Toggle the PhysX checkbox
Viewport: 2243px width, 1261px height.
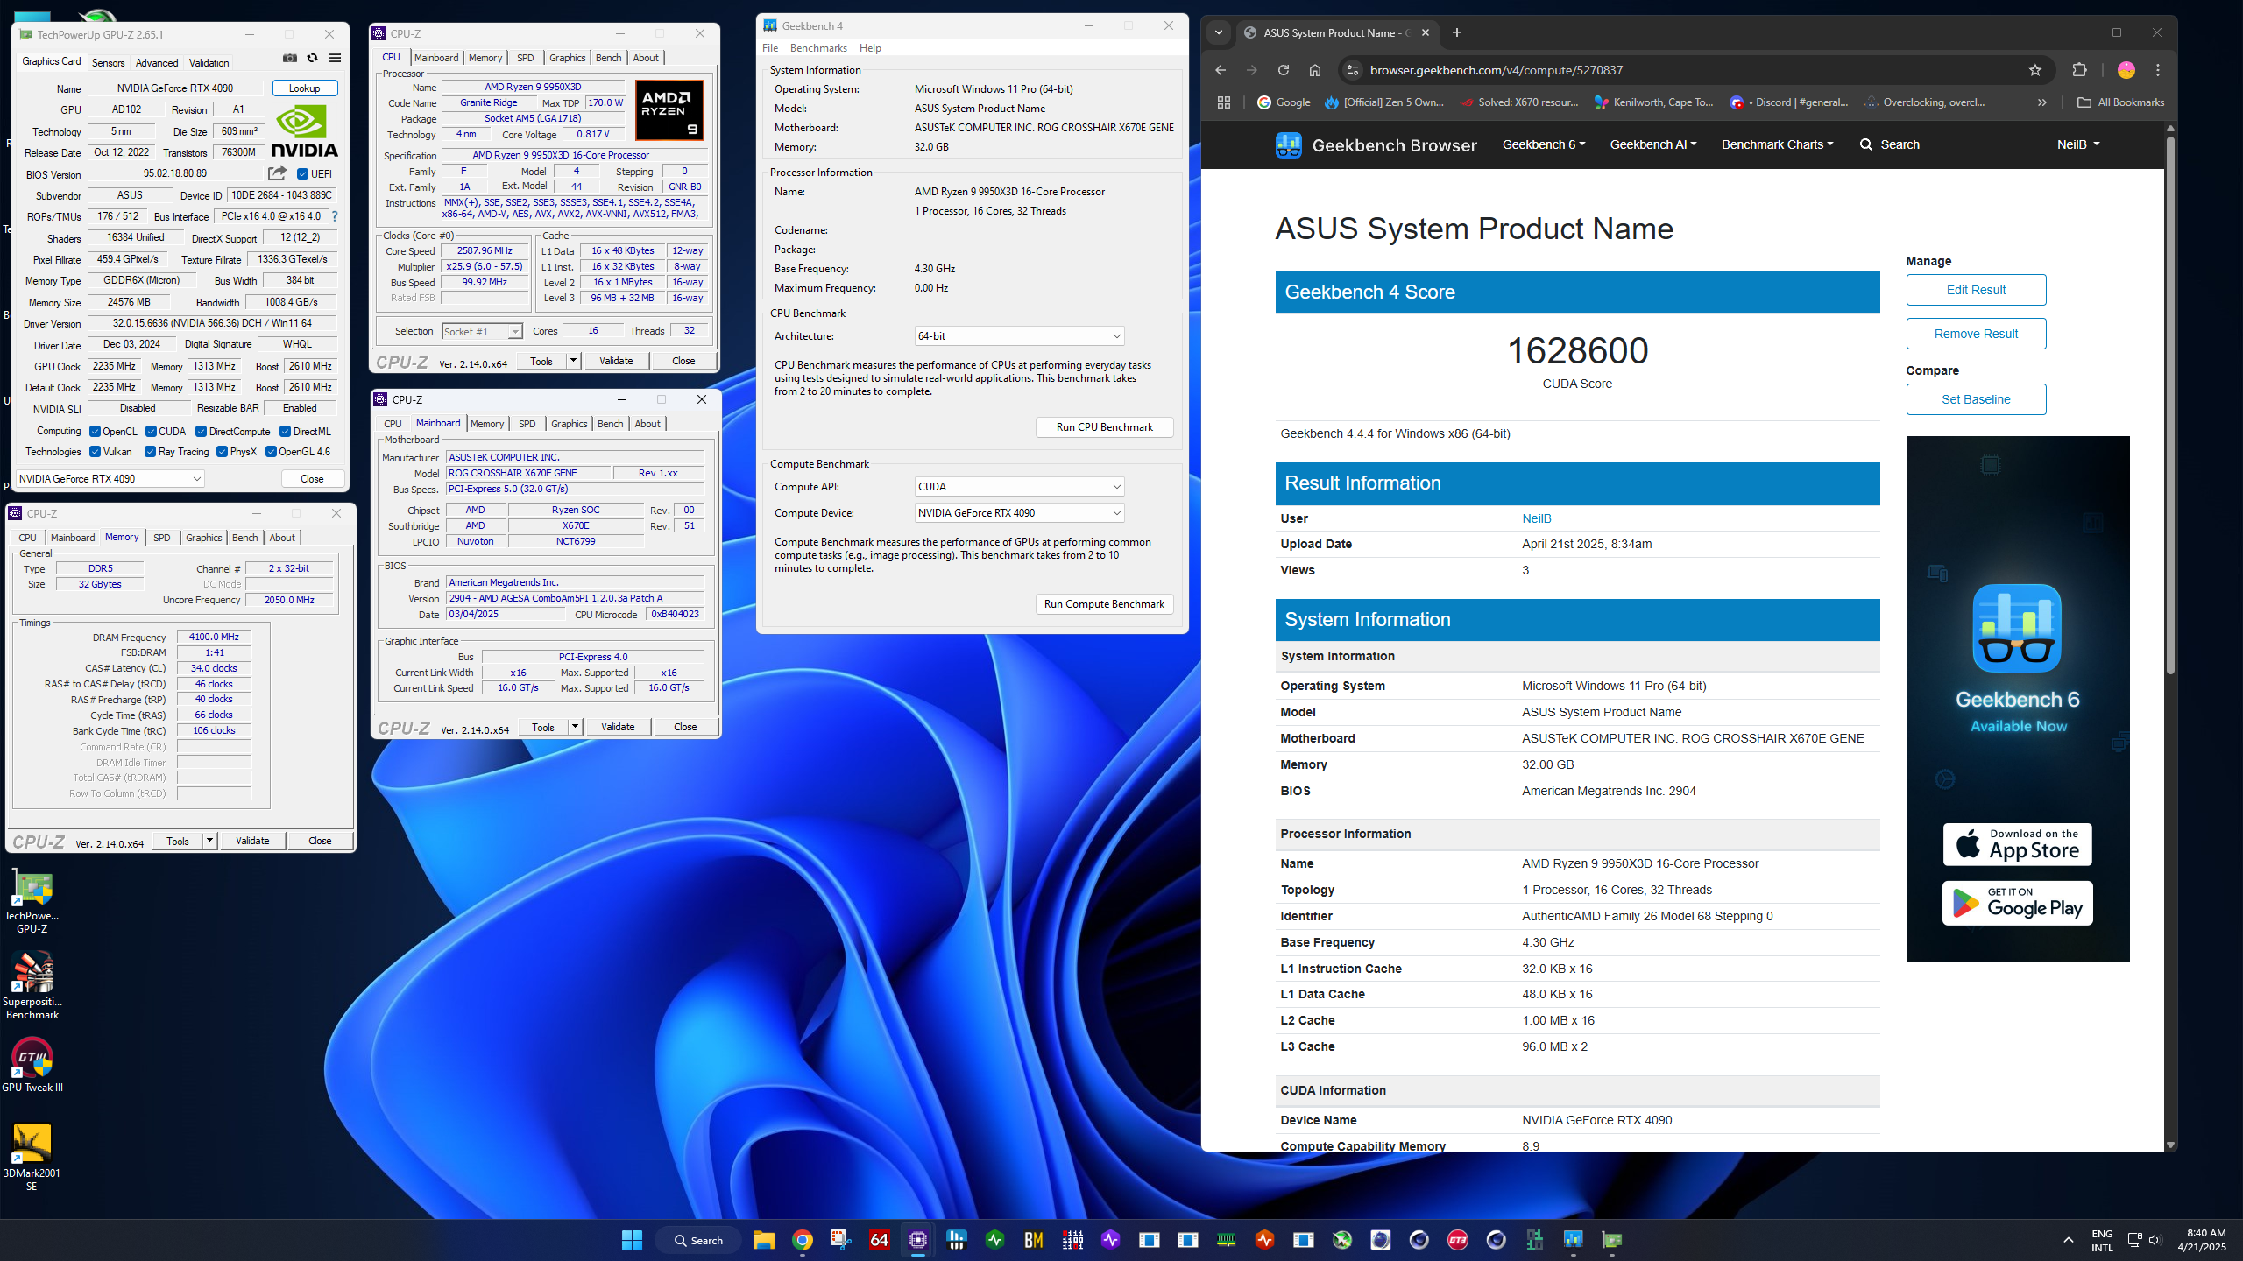tap(223, 452)
